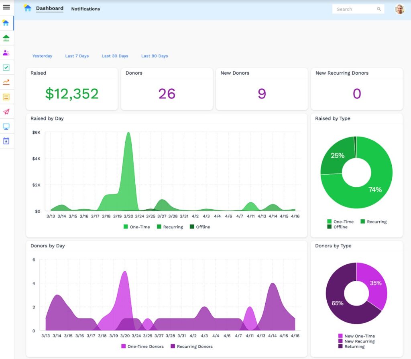Filter by Last 30 Days
The image size is (411, 359).
tap(115, 56)
